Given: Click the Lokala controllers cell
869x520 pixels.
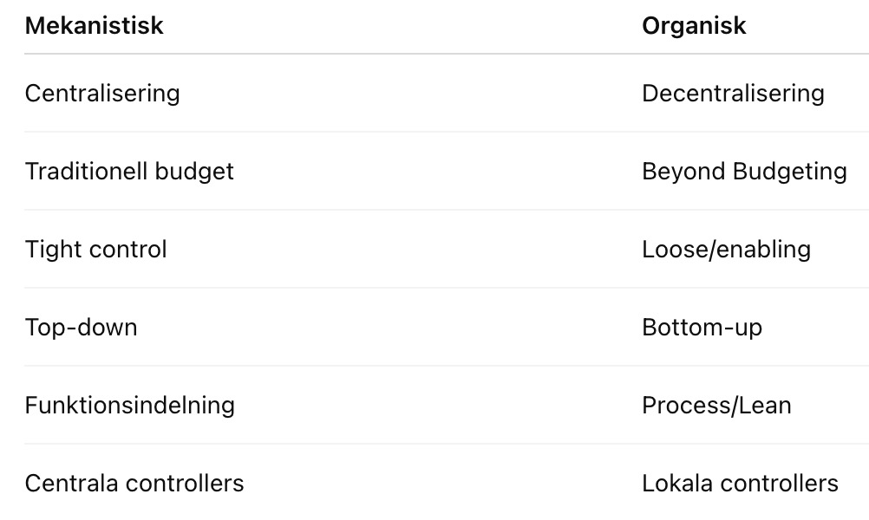Looking at the screenshot, I should 740,483.
